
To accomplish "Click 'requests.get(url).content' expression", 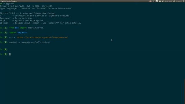I will 35,42.
